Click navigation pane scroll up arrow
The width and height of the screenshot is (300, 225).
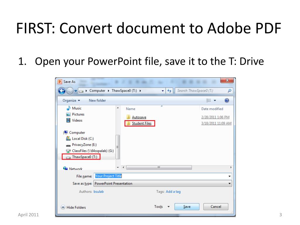coord(118,108)
